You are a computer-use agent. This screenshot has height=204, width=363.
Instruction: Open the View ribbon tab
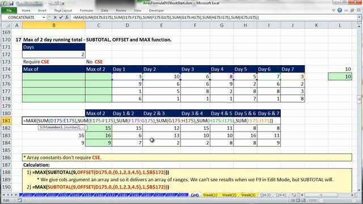[137, 10]
